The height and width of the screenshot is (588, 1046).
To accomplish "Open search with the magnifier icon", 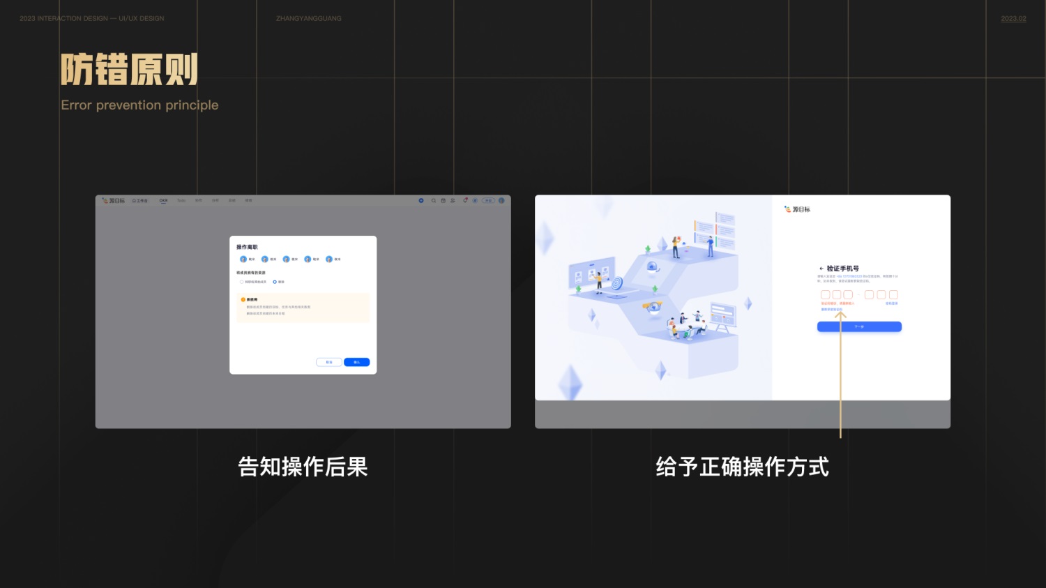I will click(434, 200).
